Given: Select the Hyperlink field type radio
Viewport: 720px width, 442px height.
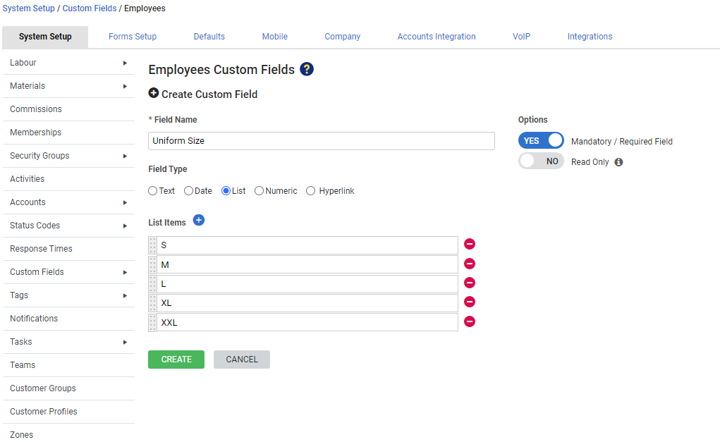Looking at the screenshot, I should 311,191.
